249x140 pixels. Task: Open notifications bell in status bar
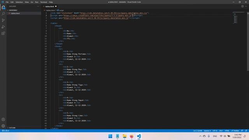click(x=246, y=131)
